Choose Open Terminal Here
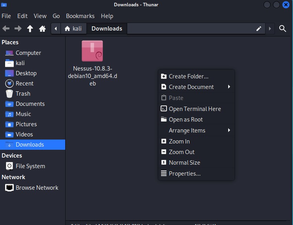The width and height of the screenshot is (293, 225). click(x=196, y=109)
